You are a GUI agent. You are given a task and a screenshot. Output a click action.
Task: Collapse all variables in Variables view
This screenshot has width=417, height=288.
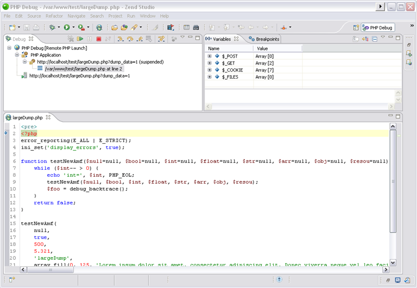coord(375,39)
